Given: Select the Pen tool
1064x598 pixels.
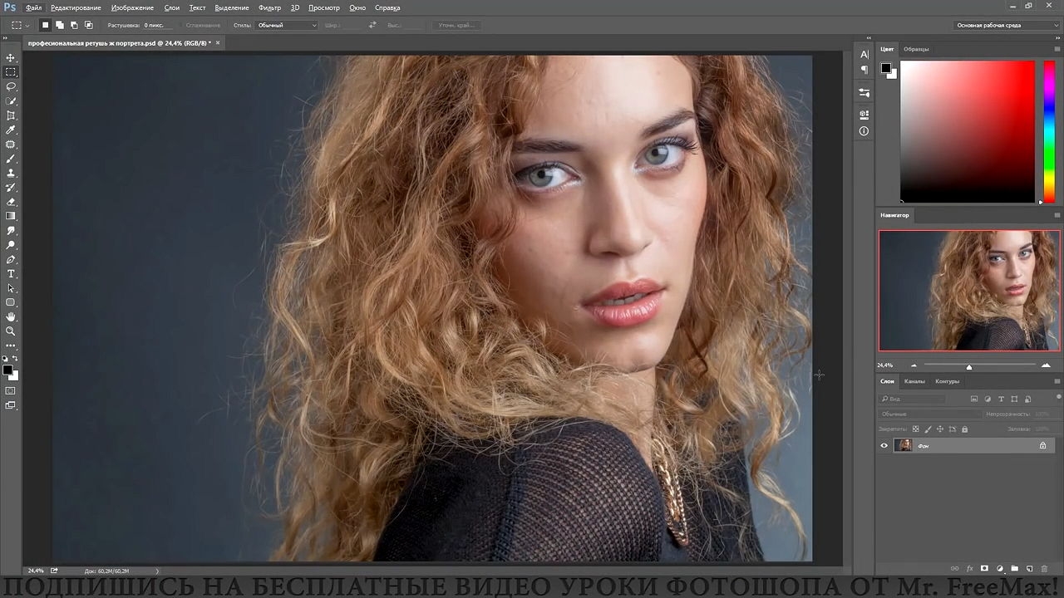Looking at the screenshot, I should coord(11,260).
